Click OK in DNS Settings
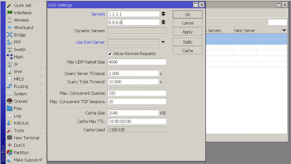Screen dimensions: 291x164 (x=187, y=15)
